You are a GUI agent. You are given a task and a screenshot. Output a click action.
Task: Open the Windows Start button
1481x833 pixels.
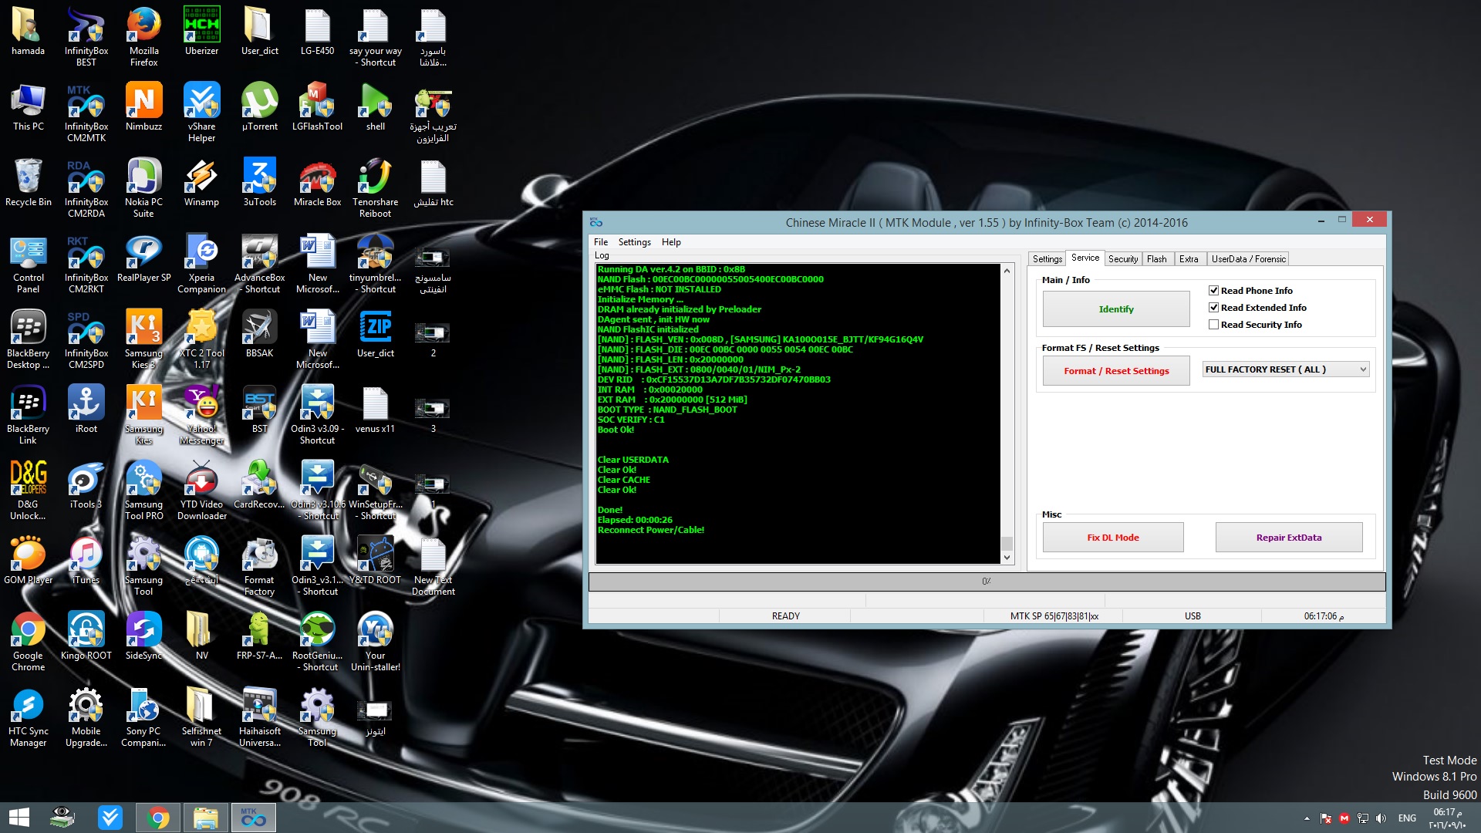(19, 818)
